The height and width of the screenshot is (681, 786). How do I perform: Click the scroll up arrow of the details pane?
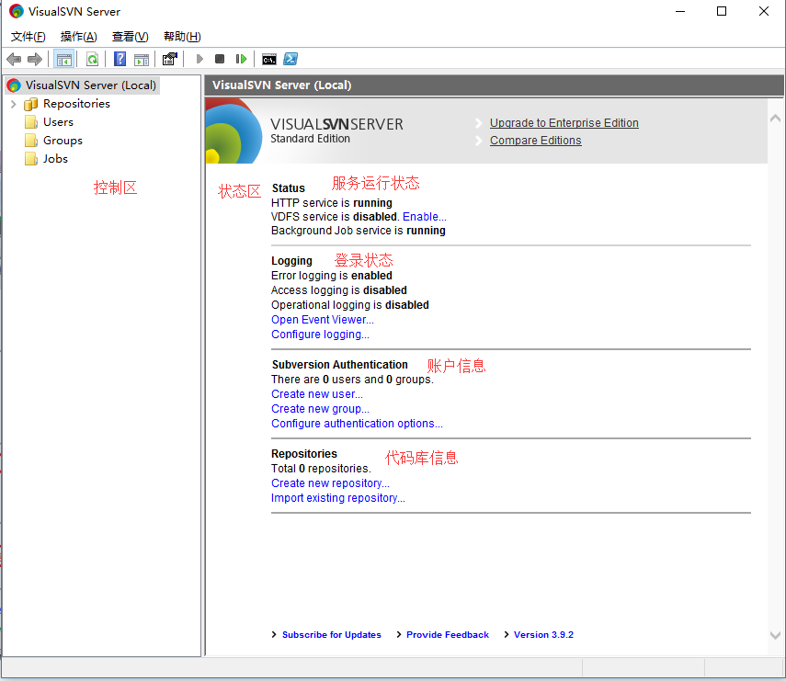(x=775, y=119)
